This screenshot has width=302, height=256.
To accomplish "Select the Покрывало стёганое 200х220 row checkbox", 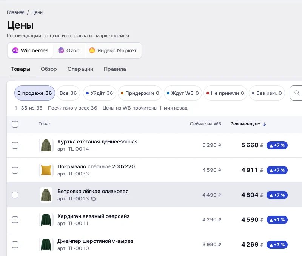I will [x=15, y=170].
